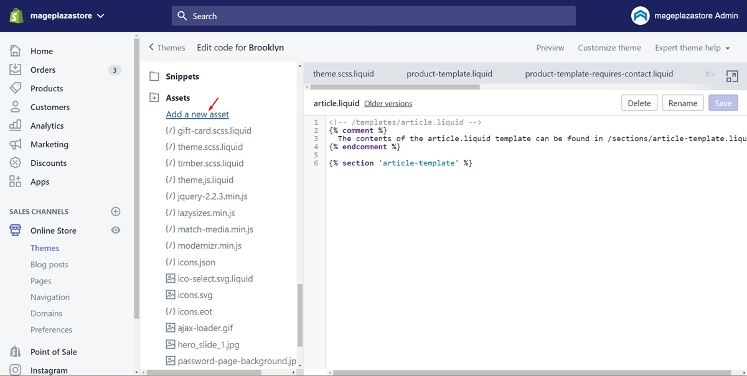Open Pages under Online Store

pos(41,281)
